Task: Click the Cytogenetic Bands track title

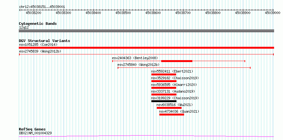Action: pos(38,24)
